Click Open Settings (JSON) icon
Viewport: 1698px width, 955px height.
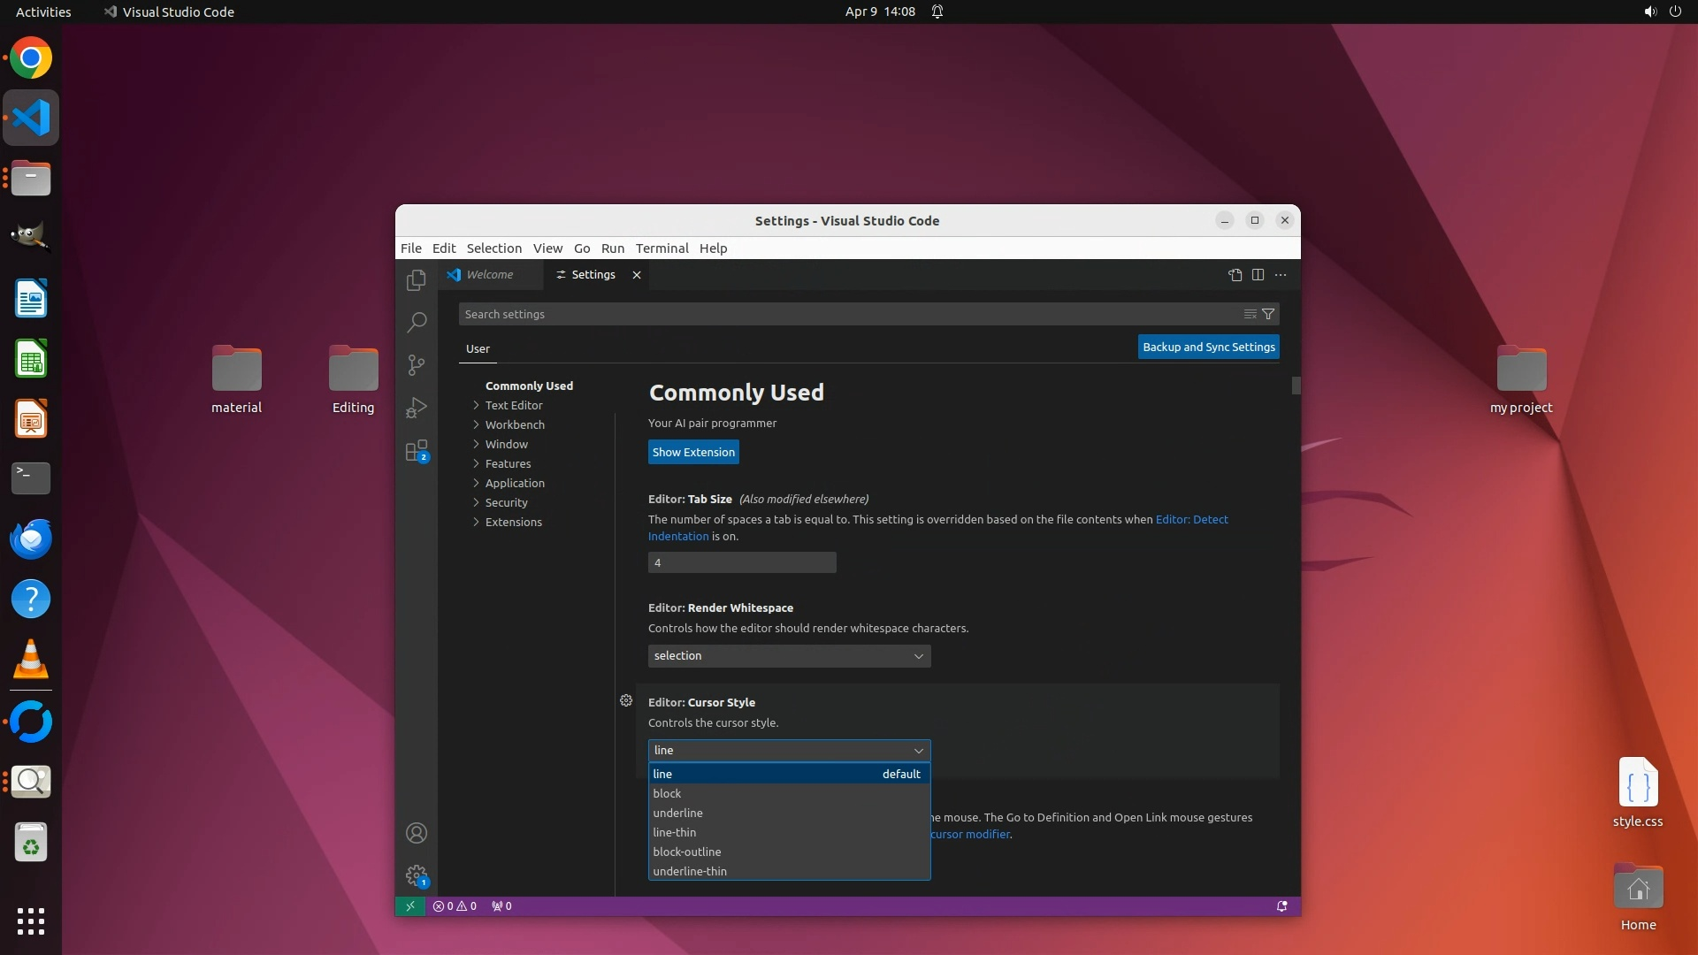[x=1235, y=275]
